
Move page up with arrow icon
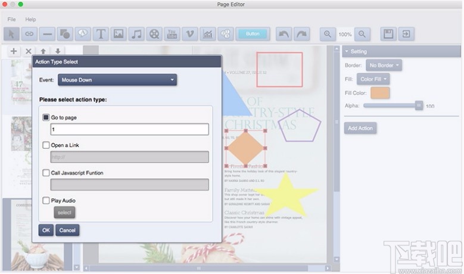[x=43, y=51]
